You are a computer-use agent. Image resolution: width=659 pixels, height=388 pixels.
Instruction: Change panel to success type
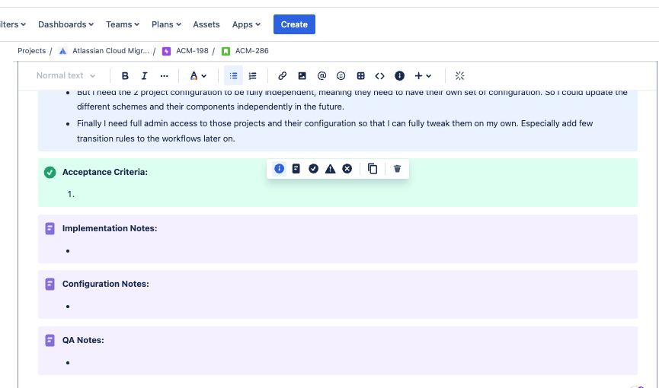tap(313, 169)
